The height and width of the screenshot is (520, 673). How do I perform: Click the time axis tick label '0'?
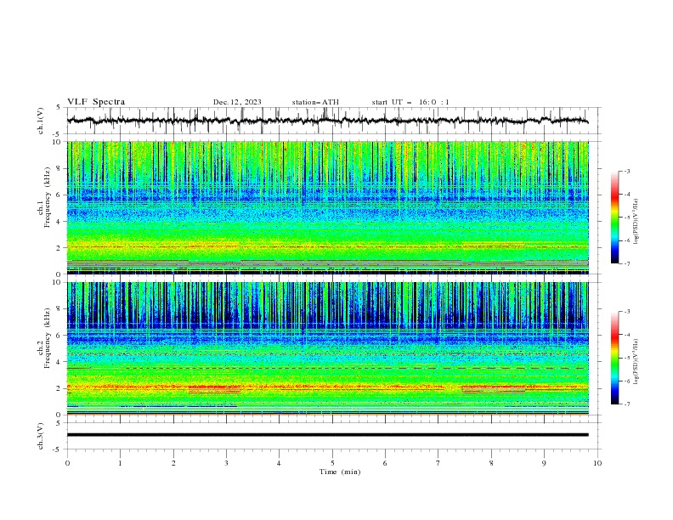coord(67,463)
